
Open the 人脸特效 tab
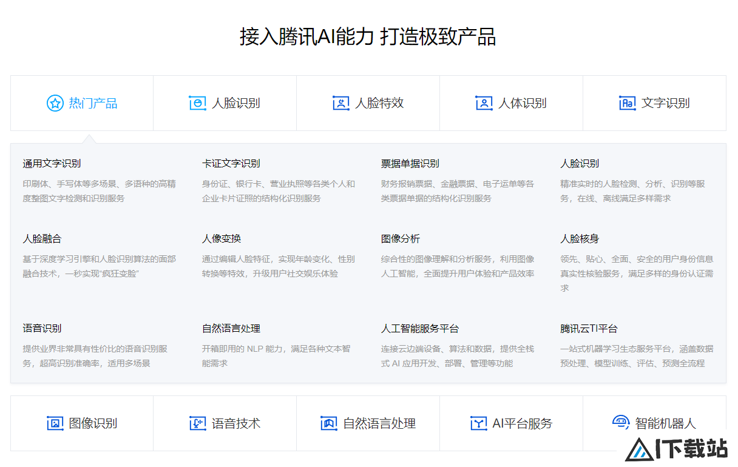[x=368, y=103]
